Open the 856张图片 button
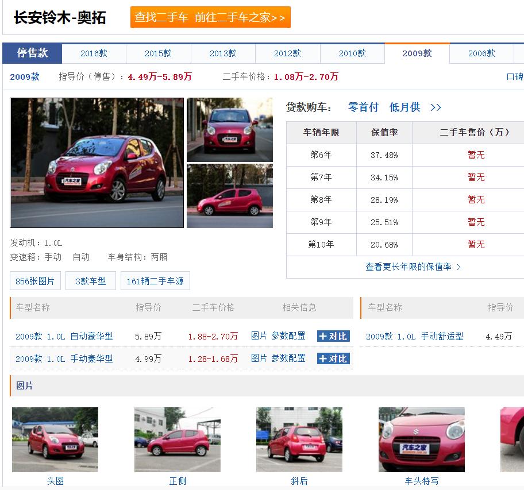This screenshot has width=524, height=490. (35, 281)
